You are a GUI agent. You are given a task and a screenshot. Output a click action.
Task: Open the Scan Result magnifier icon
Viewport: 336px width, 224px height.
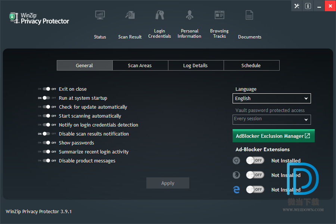click(130, 15)
